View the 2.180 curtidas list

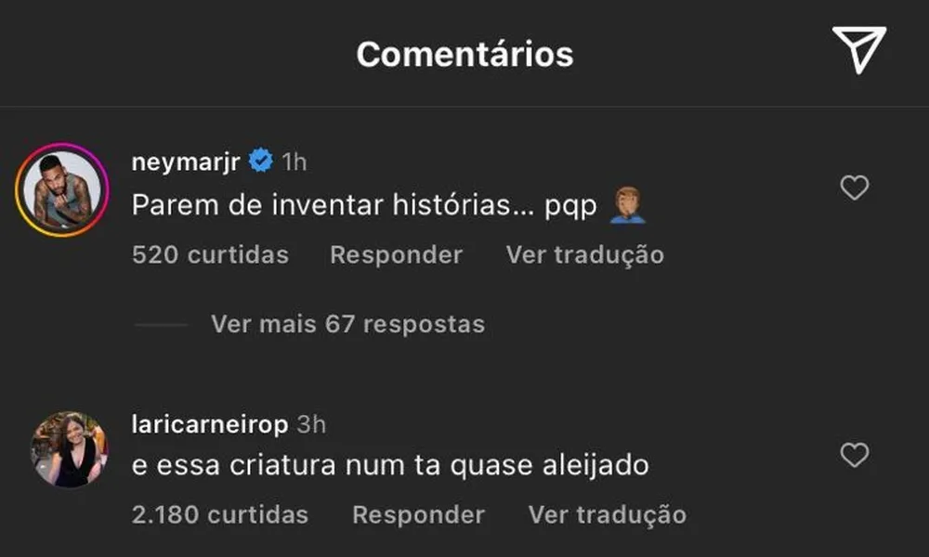[220, 514]
